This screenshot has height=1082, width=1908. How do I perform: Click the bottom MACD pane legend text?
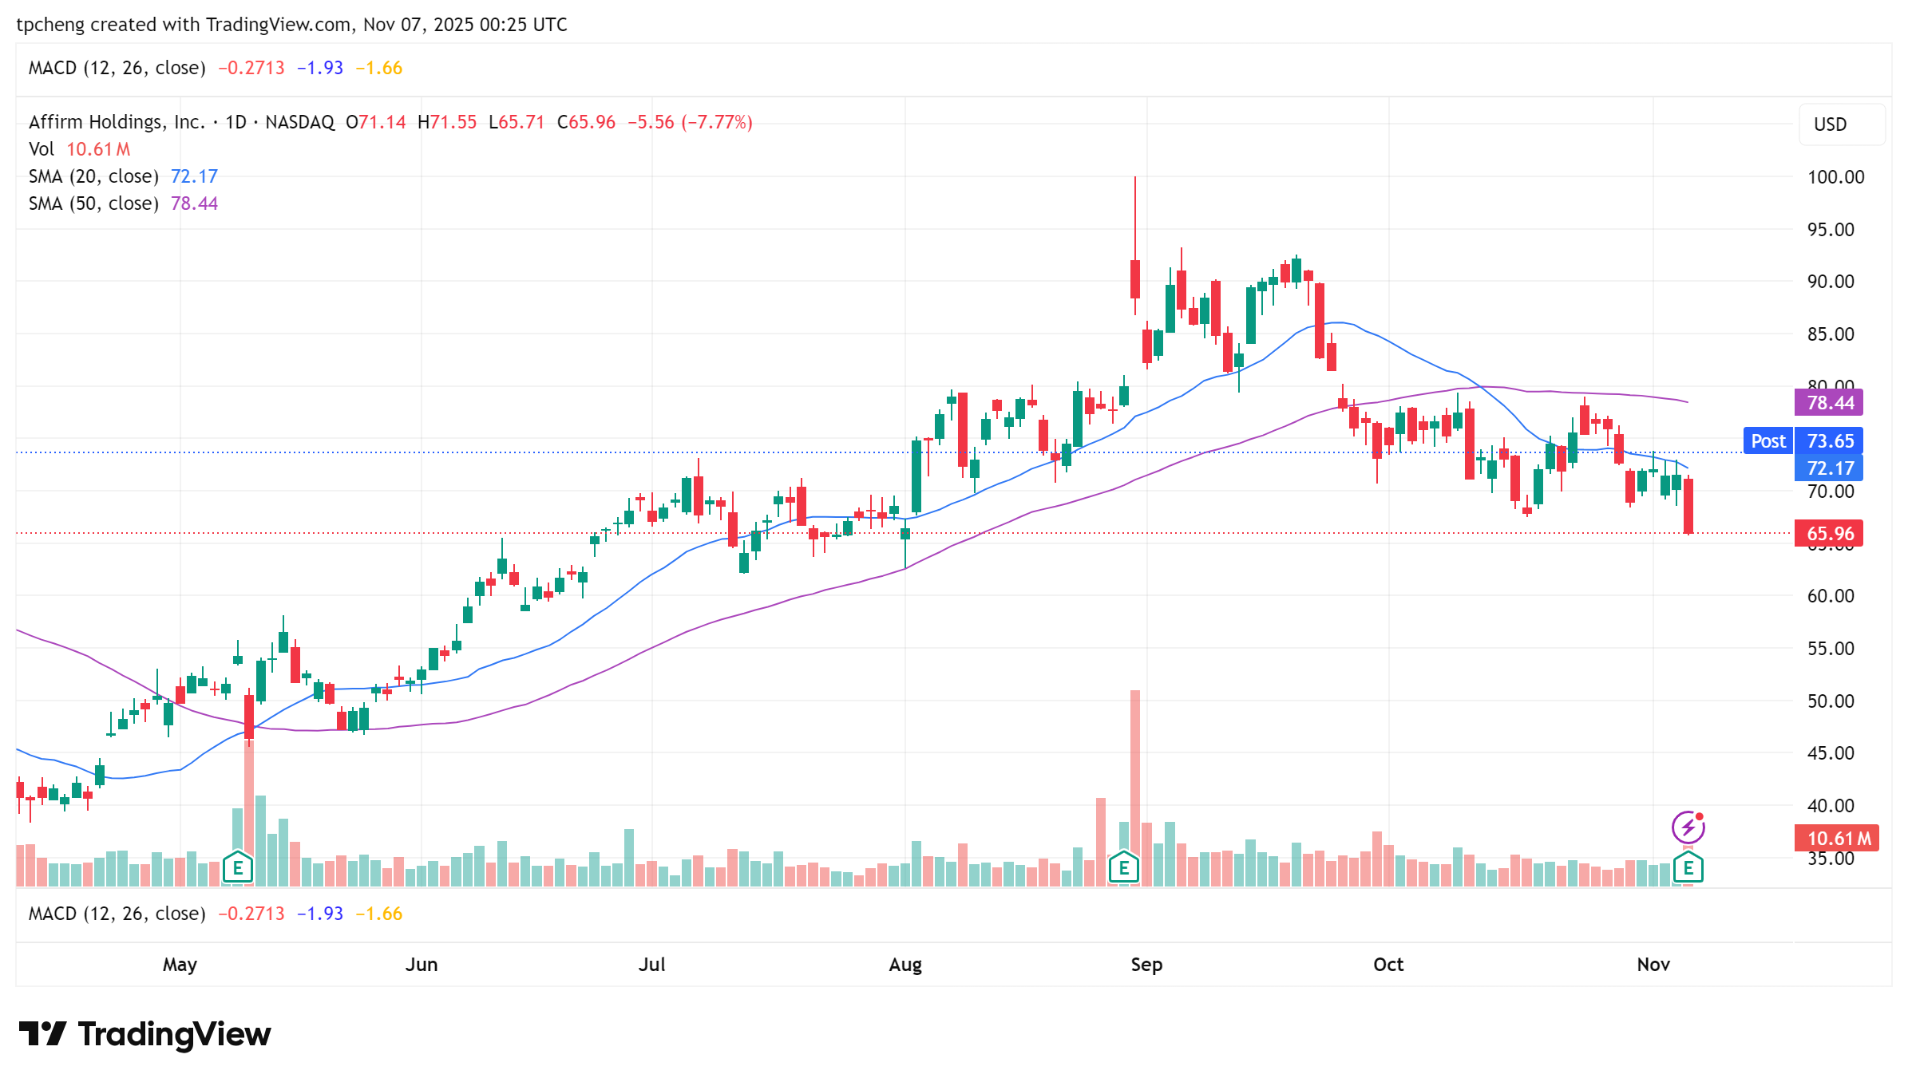click(x=117, y=914)
